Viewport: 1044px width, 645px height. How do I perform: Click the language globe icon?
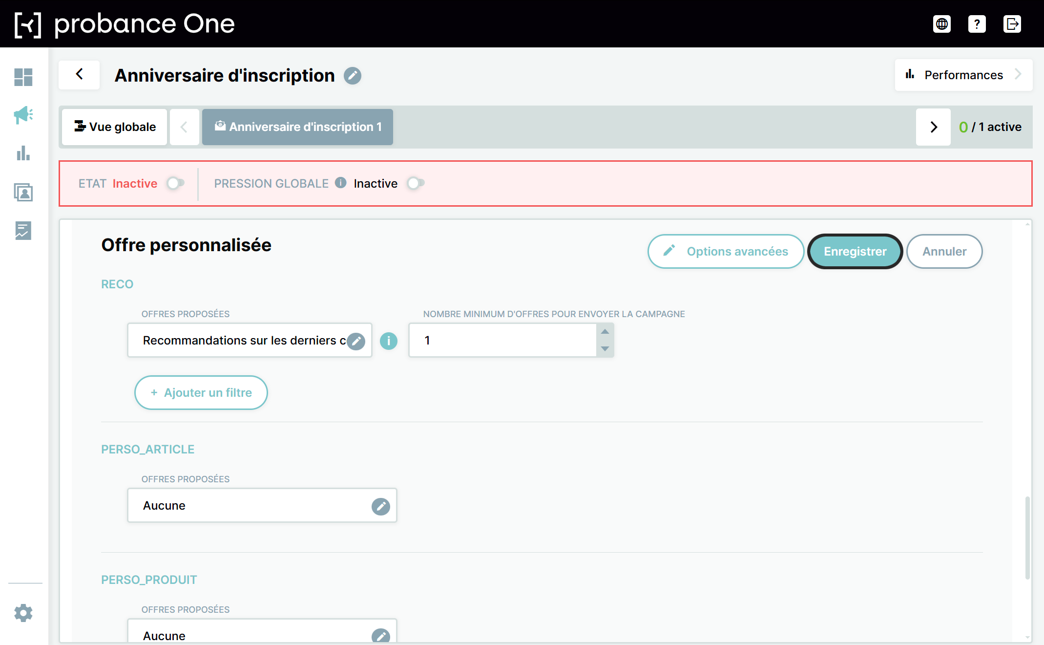coord(942,24)
